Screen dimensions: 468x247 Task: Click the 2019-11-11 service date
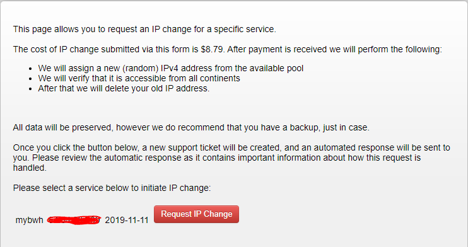click(127, 220)
